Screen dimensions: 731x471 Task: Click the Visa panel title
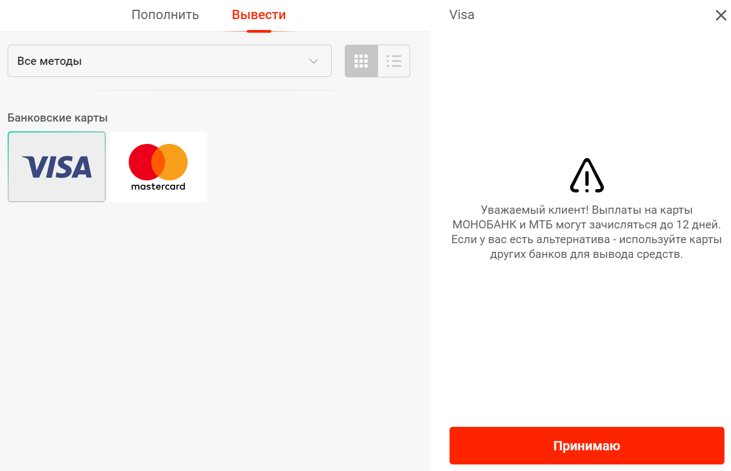462,15
